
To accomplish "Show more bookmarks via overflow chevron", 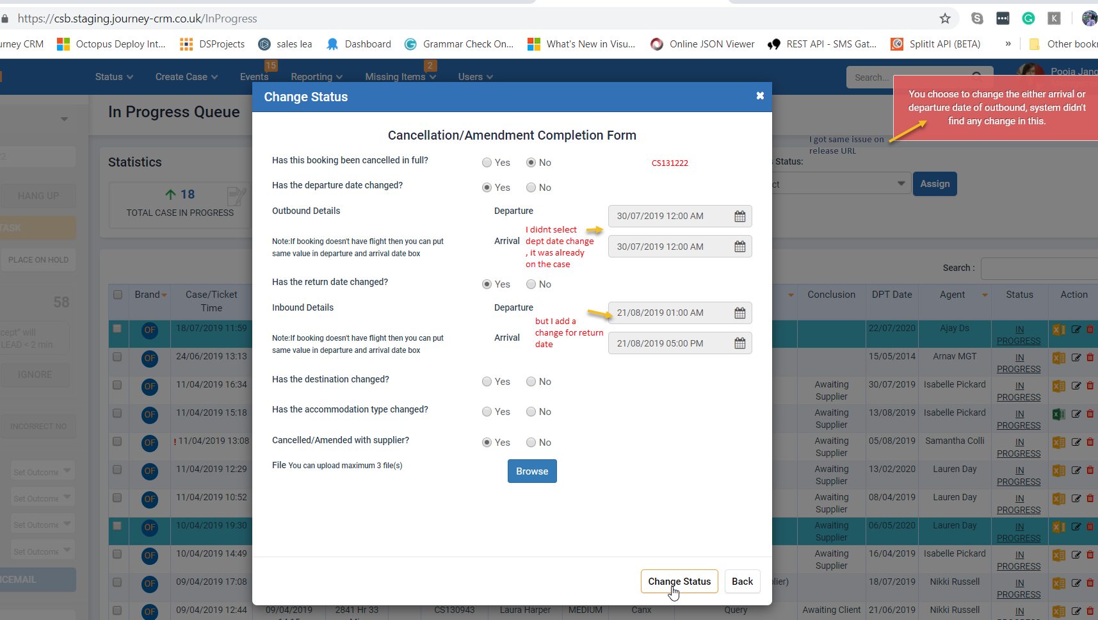I will [x=1008, y=44].
